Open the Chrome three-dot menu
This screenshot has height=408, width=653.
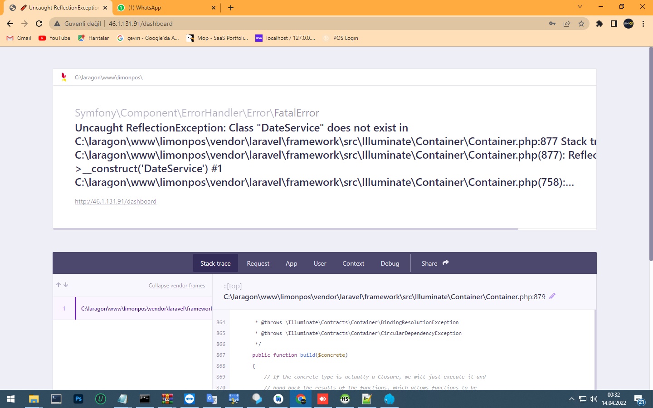[643, 24]
